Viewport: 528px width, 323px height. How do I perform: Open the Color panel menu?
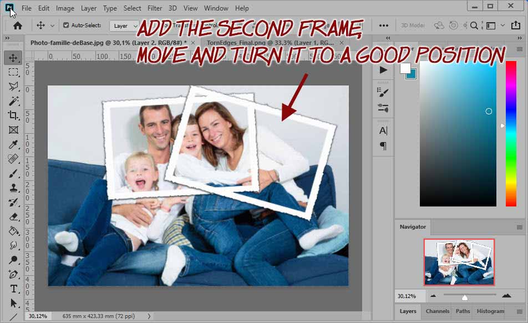520,49
